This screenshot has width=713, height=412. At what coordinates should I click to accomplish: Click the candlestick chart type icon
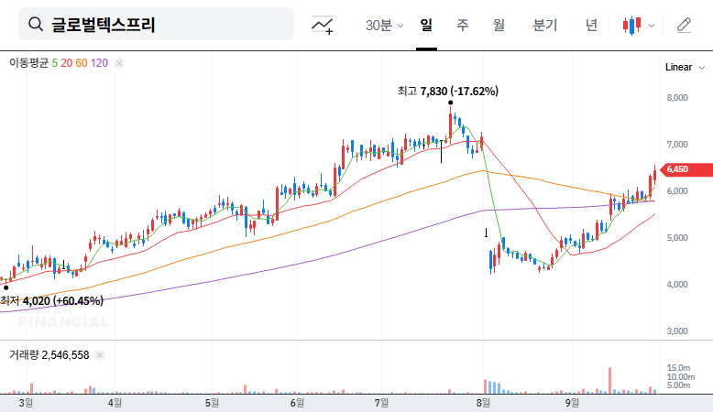coord(632,26)
